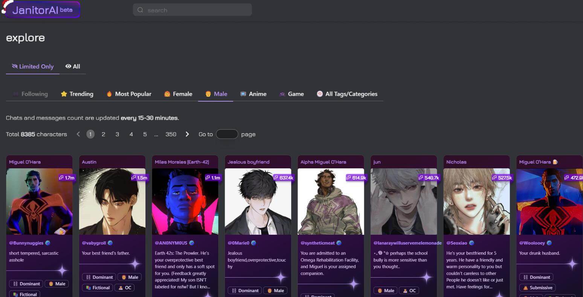Click the Nicholas card title
Screen dimensions: 583x297
(456, 162)
